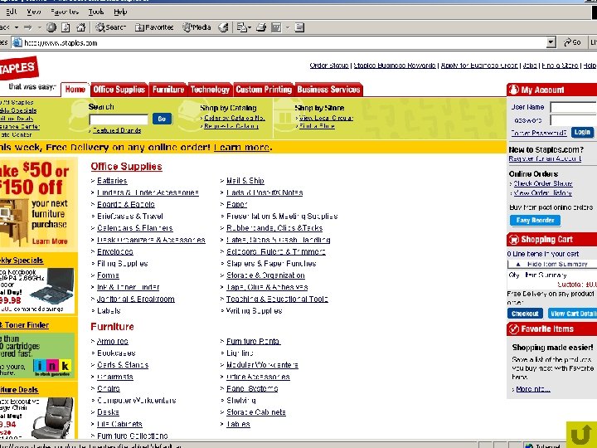Click the blue Go search button
The height and width of the screenshot is (448, 597).
click(162, 119)
